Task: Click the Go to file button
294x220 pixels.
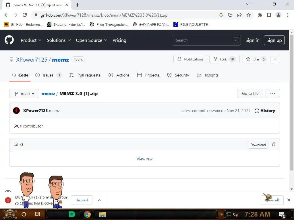Action: click(x=250, y=93)
